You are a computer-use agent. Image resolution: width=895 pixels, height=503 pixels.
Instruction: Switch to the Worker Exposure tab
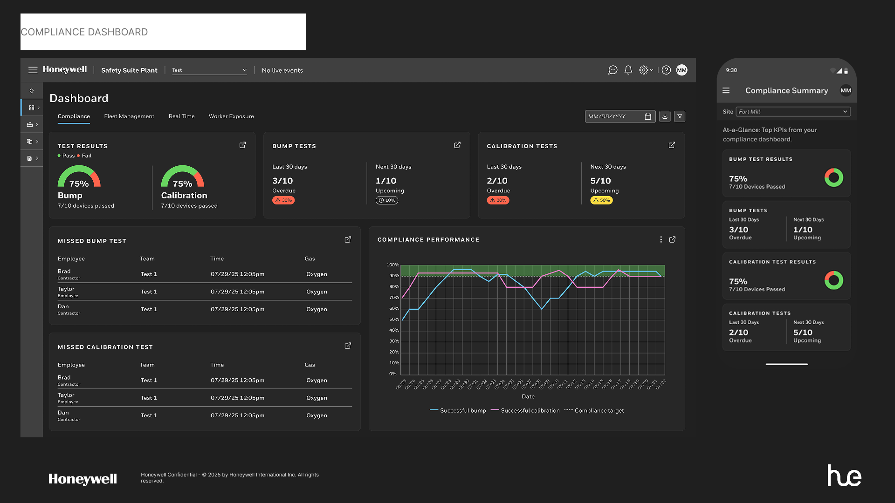pyautogui.click(x=231, y=116)
